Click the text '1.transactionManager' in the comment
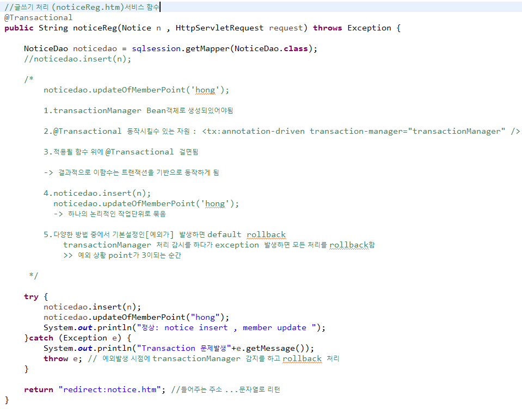 92,110
